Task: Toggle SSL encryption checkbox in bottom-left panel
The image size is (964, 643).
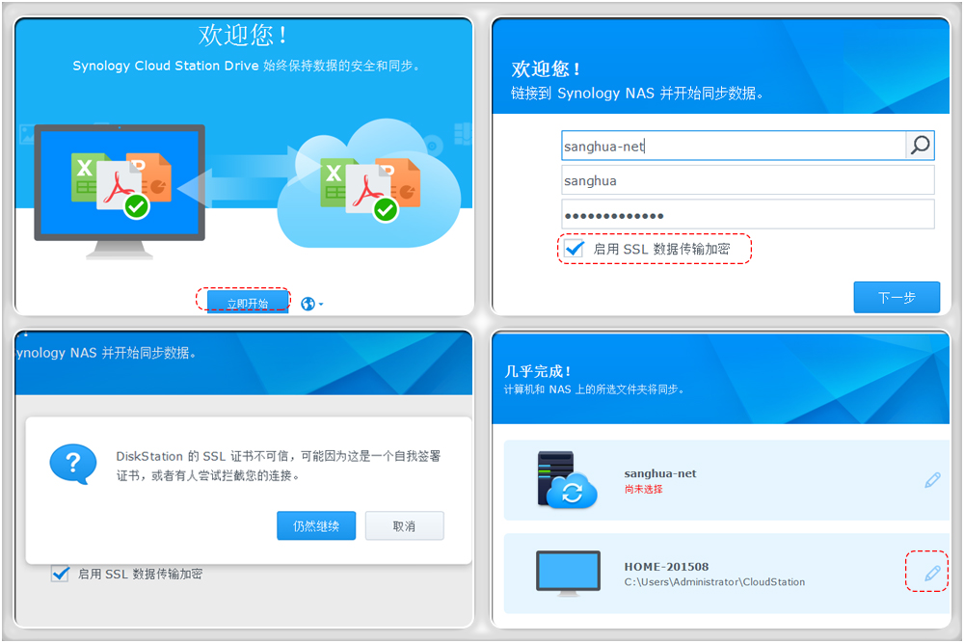Action: click(x=60, y=573)
